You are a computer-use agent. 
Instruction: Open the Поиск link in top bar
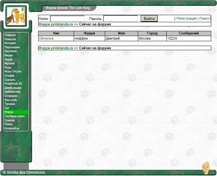204,19
